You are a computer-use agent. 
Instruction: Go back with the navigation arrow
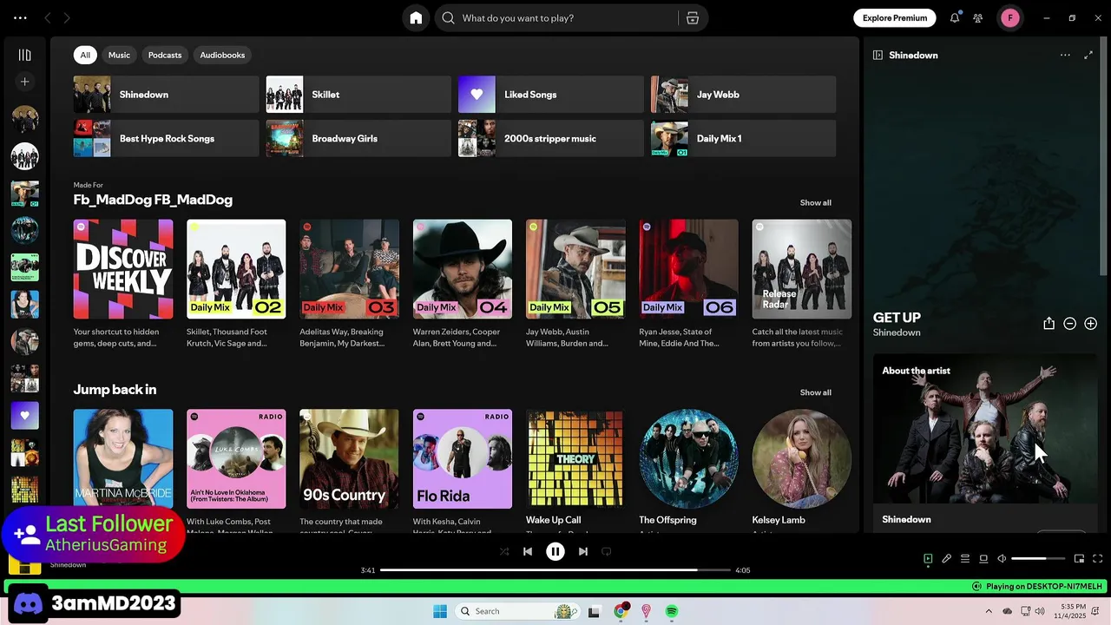48,17
